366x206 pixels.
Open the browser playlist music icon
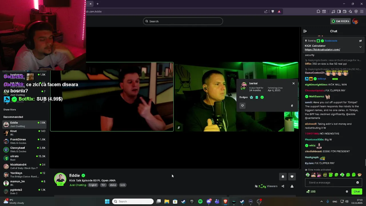333,11
